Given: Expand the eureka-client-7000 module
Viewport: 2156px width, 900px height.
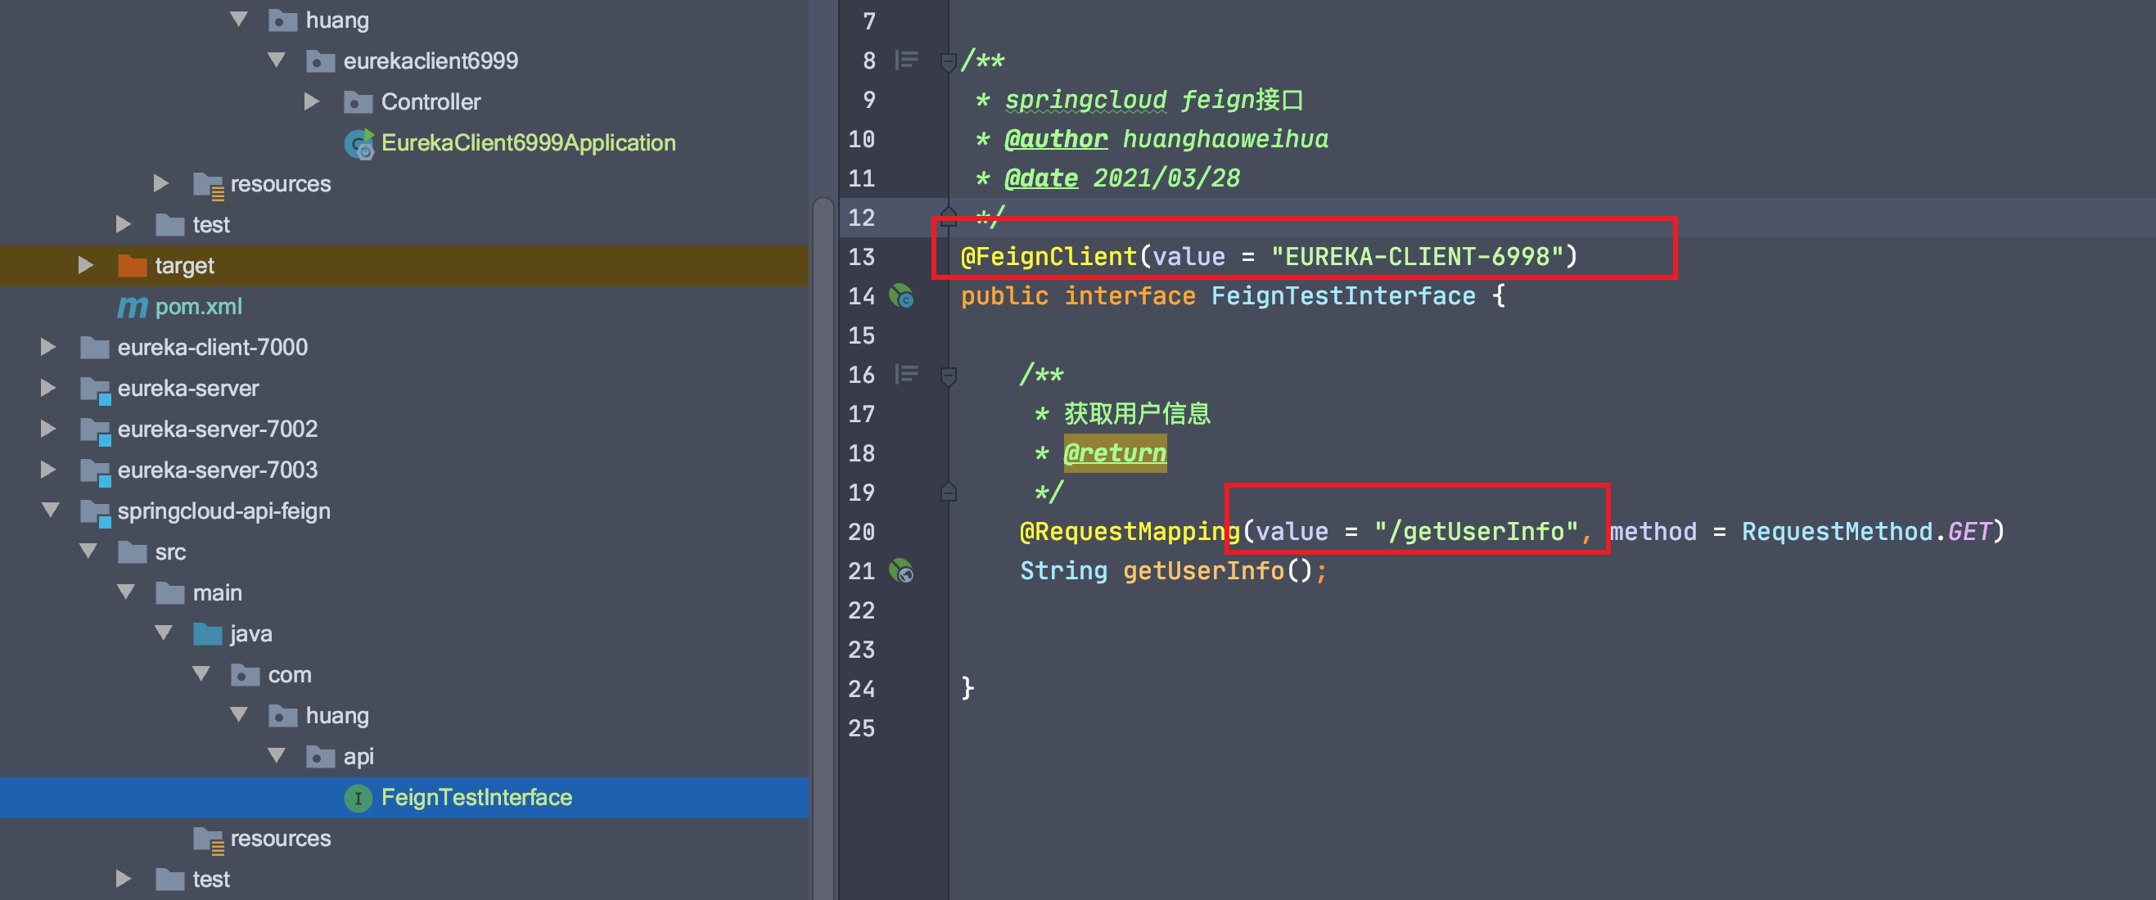Looking at the screenshot, I should pos(48,347).
